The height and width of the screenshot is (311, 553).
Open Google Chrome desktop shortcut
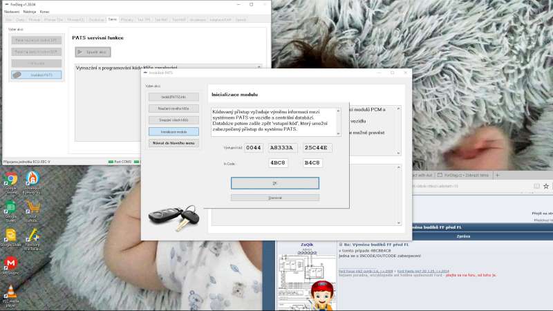[x=10, y=180]
